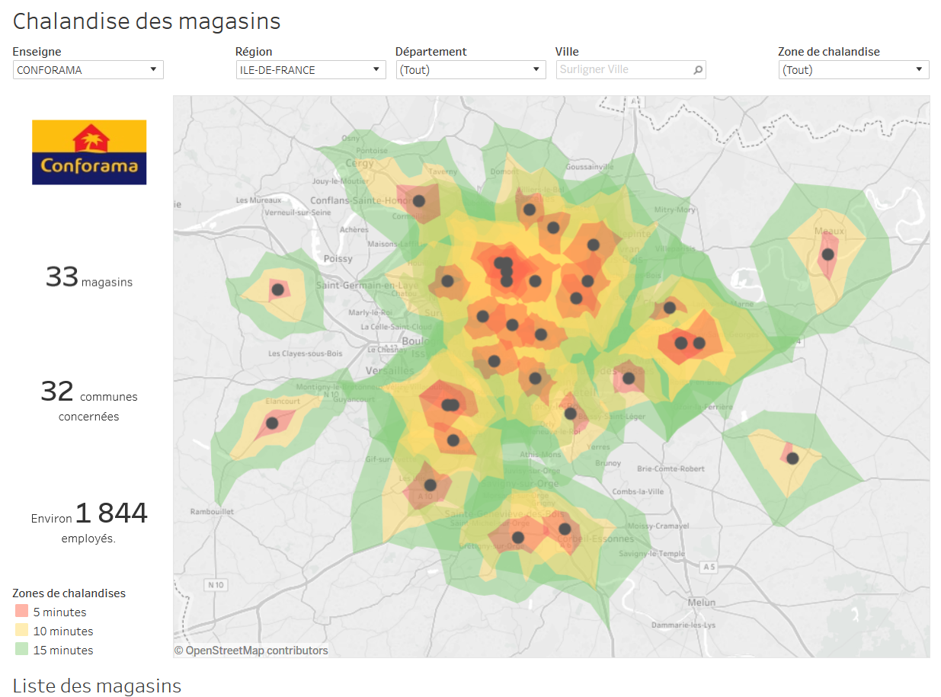Open the Zone de chalandise dropdown
Viewport: 941px width, 697px height.
[x=920, y=69]
